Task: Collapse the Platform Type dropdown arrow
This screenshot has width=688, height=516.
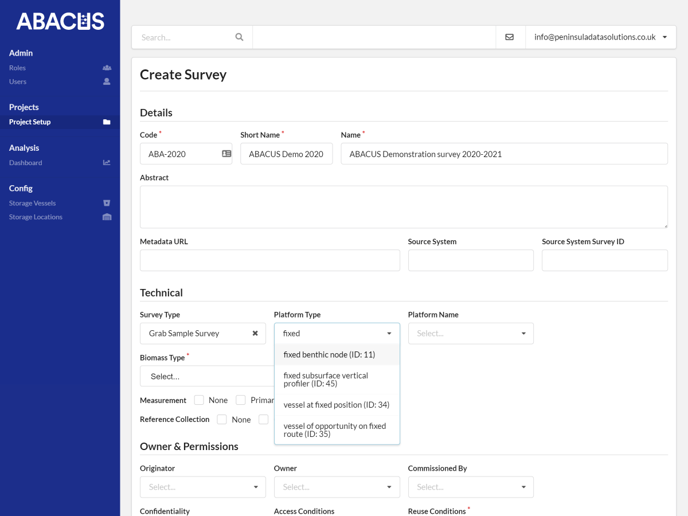Action: click(x=389, y=334)
